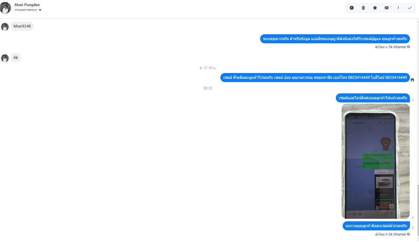Mark conversation unread with envelope icon

tap(387, 8)
